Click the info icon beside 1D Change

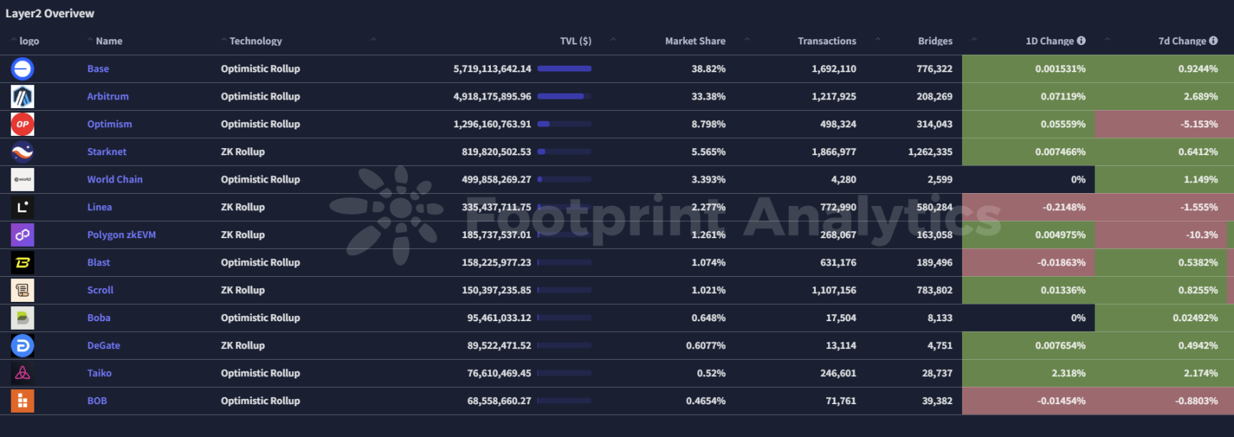[1081, 41]
